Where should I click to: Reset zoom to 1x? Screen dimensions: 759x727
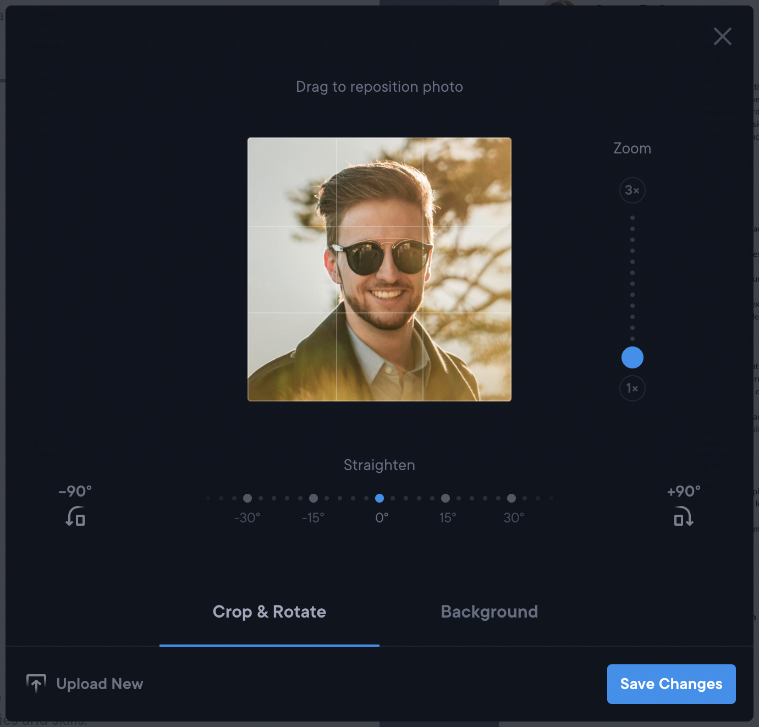(632, 388)
